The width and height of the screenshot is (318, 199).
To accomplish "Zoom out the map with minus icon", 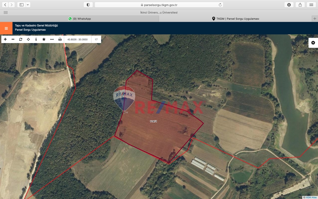I will 13,39.
